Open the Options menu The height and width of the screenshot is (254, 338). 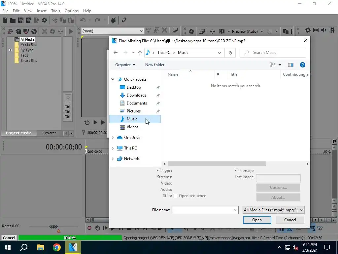(72, 11)
